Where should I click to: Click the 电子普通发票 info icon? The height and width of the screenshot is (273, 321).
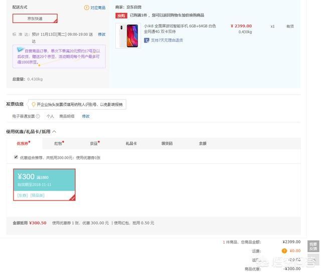[x=38, y=116]
